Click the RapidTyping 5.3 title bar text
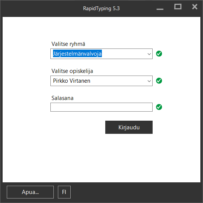203x203 pixels. tap(101, 9)
